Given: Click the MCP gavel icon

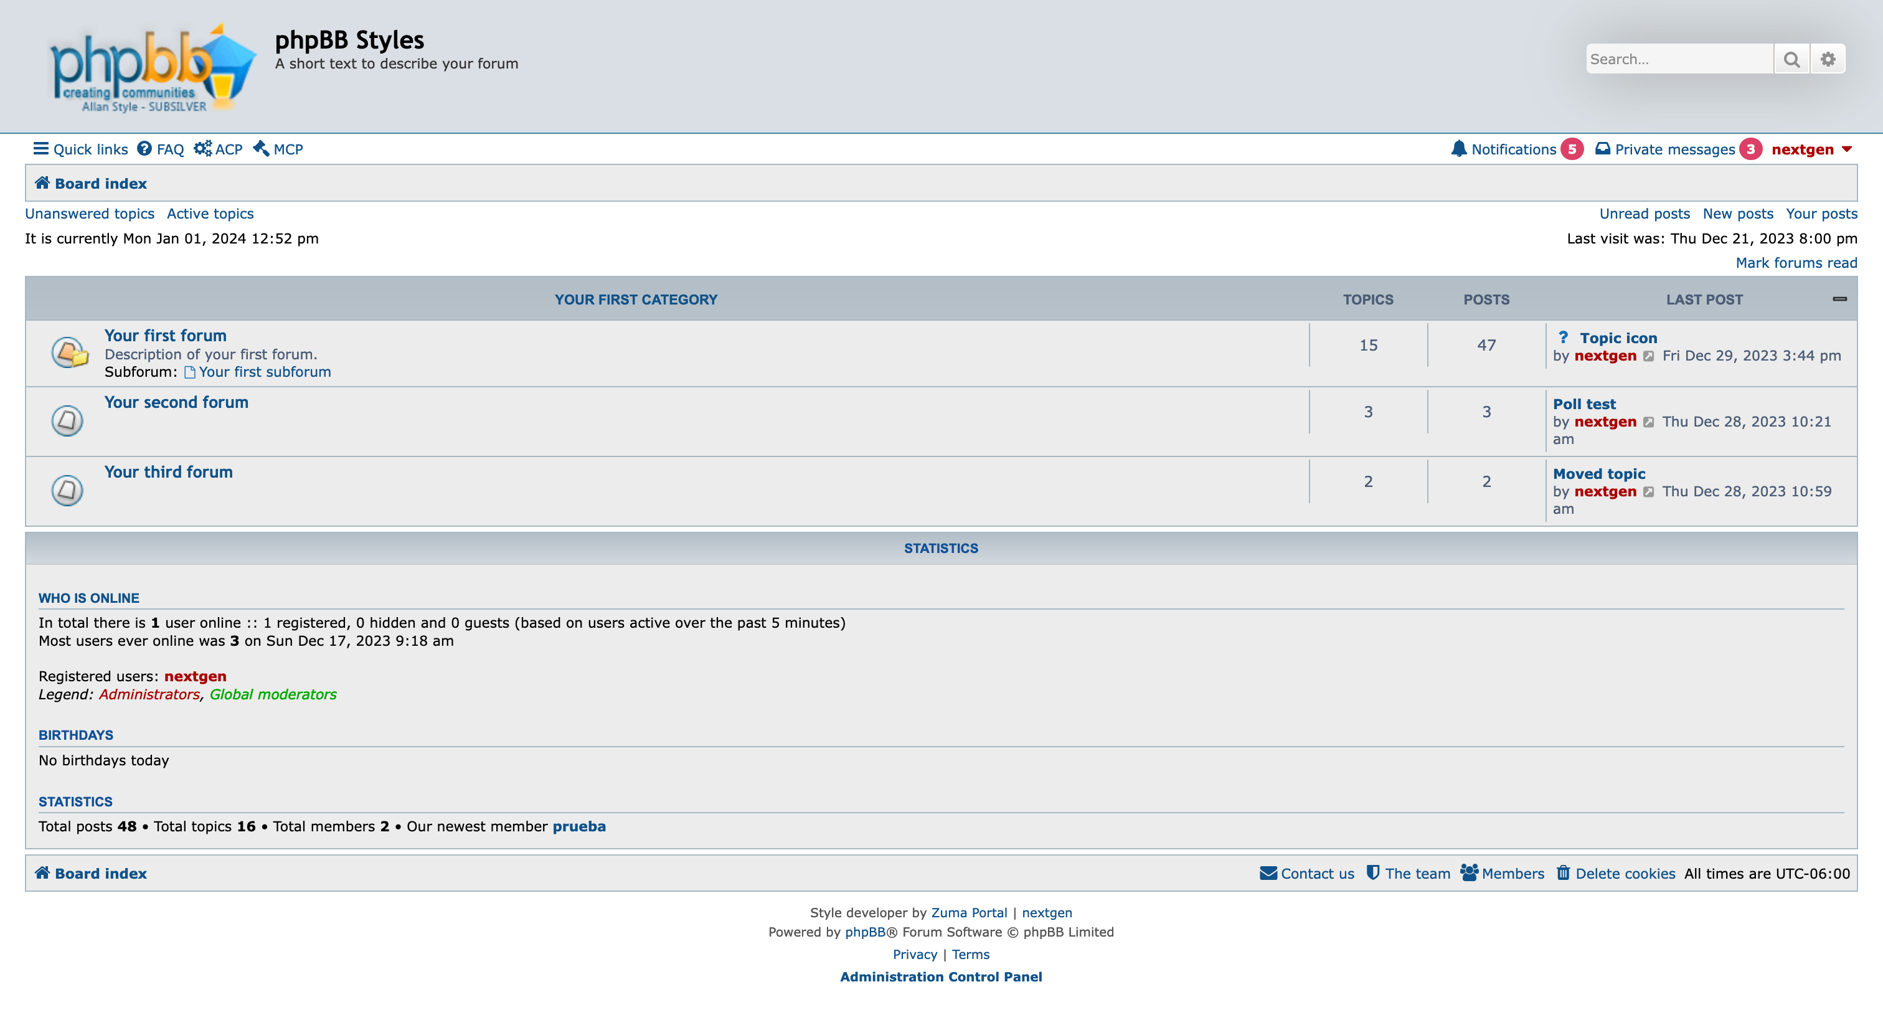Looking at the screenshot, I should tap(261, 149).
